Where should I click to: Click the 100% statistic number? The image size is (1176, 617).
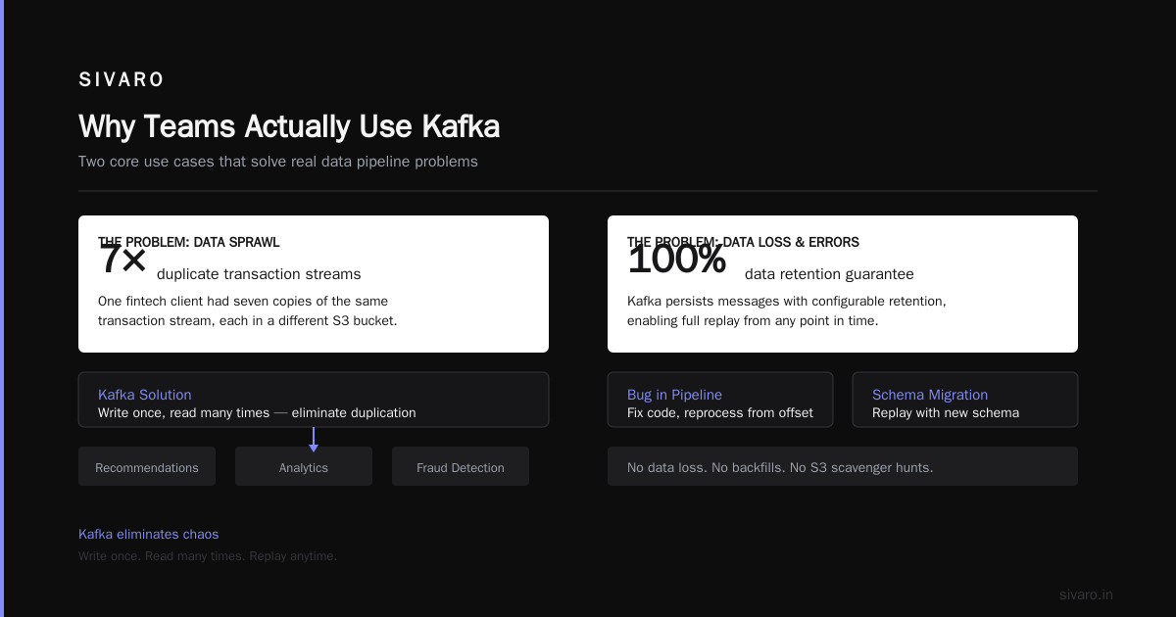677,260
